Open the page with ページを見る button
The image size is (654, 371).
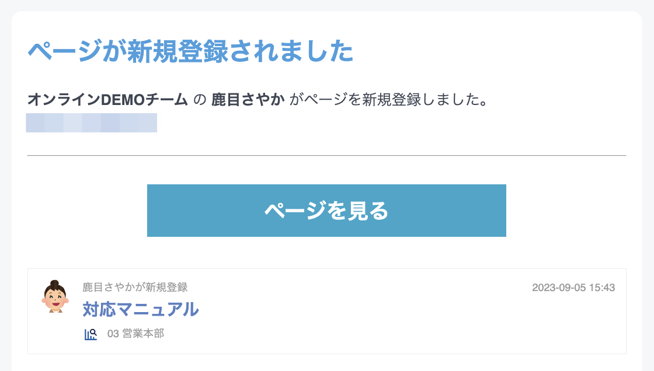point(326,211)
